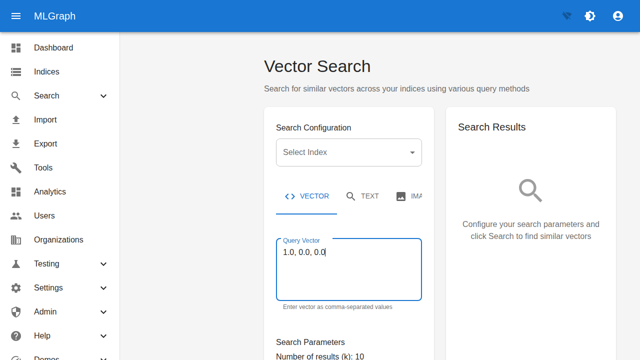Click the Import upload icon
Viewport: 640px width, 360px height.
click(x=16, y=119)
